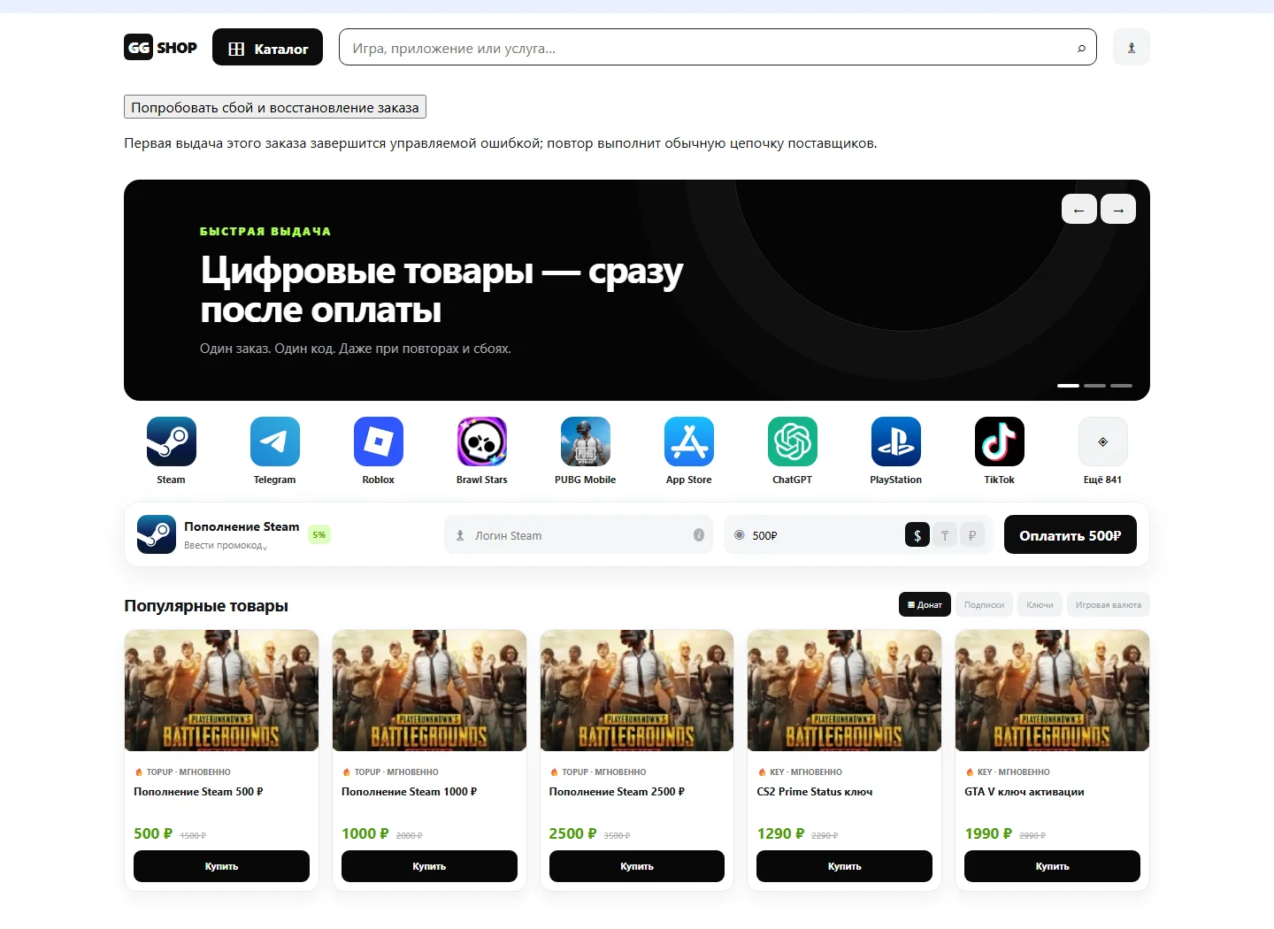Open the Каталог menu
This screenshot has height=929, width=1274.
click(267, 48)
